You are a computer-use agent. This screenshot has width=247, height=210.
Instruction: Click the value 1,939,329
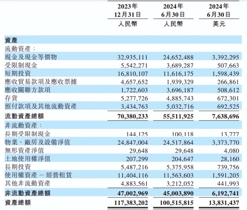tap(180, 82)
